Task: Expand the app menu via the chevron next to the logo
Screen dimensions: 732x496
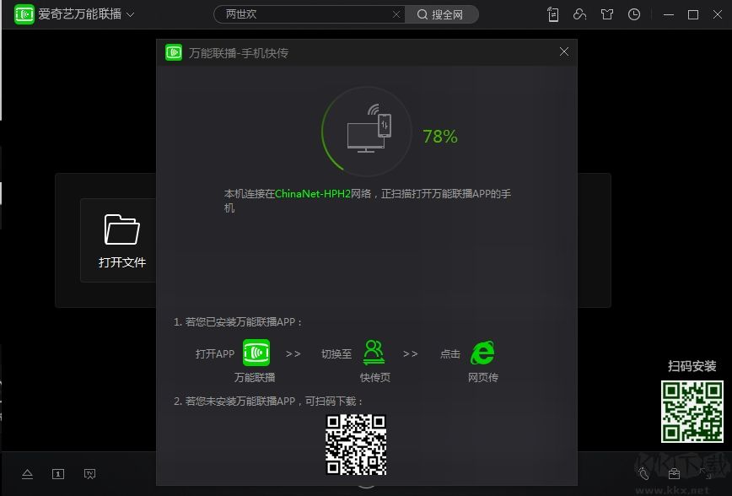Action: [x=131, y=13]
